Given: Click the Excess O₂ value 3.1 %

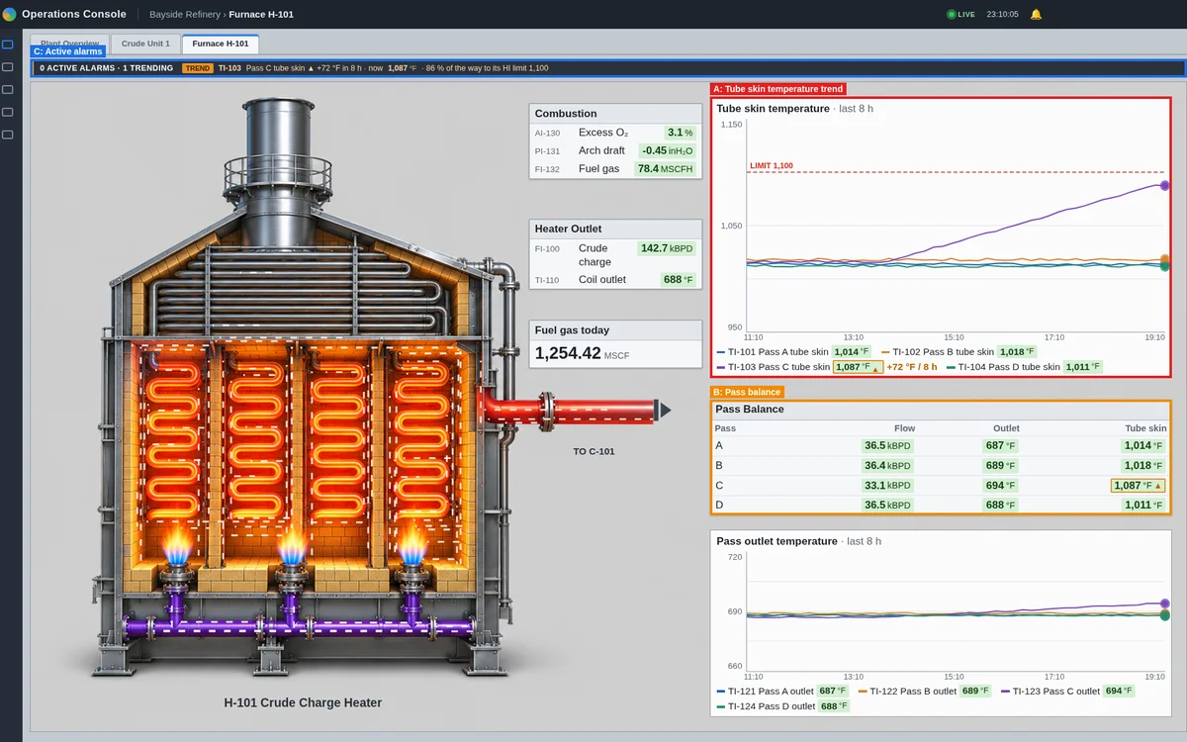Looking at the screenshot, I should (x=681, y=133).
